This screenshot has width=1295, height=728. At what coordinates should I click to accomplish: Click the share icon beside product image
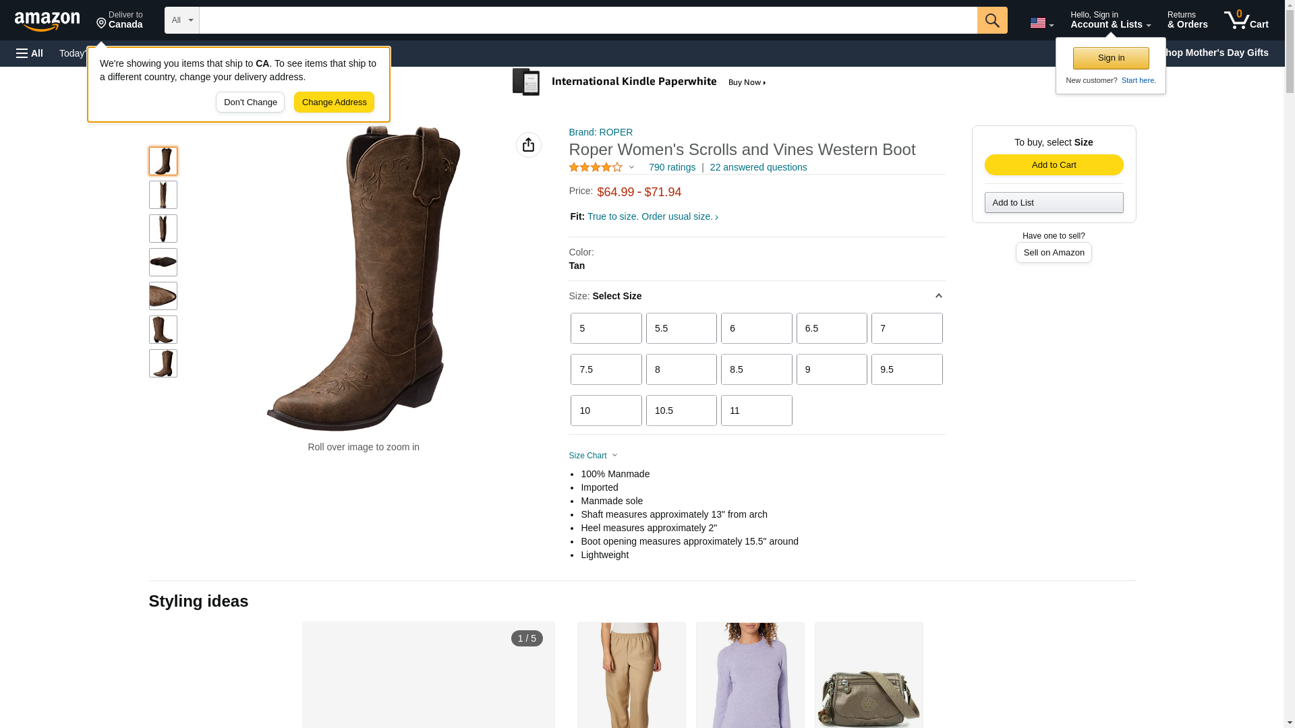[528, 145]
